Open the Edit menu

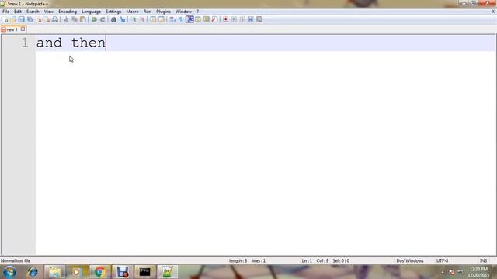[17, 12]
